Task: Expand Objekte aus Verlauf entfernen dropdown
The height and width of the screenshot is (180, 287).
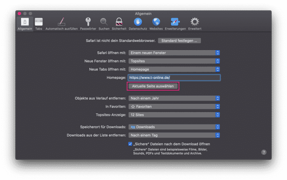Action: pyautogui.click(x=174, y=98)
